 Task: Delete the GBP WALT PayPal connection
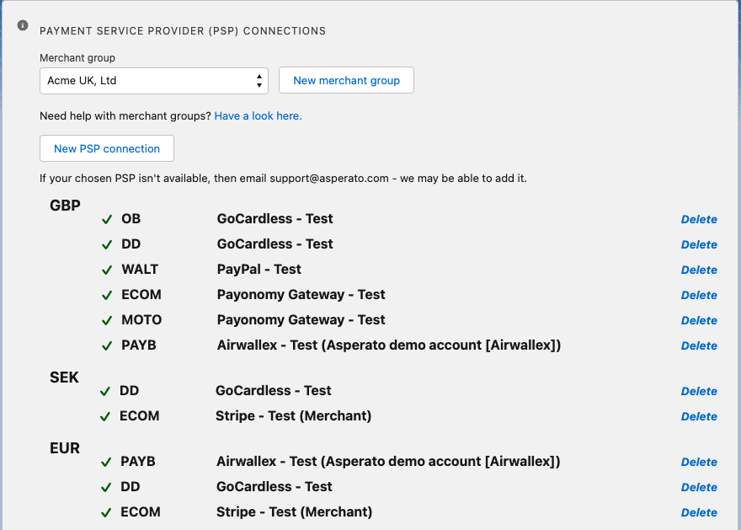pyautogui.click(x=699, y=270)
